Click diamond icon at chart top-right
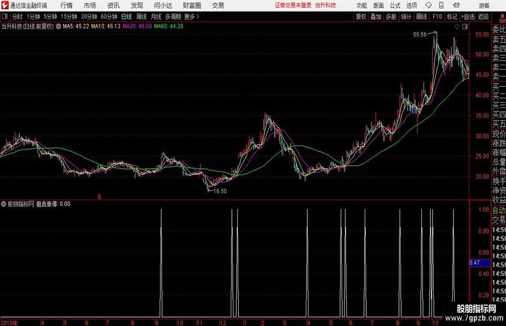The width and height of the screenshot is (506, 326). click(457, 27)
